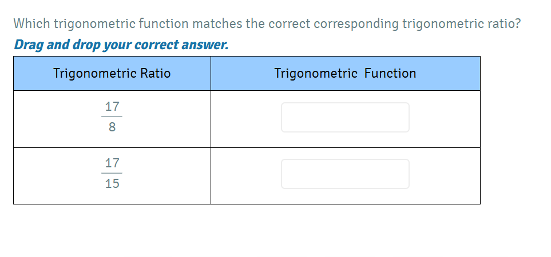The height and width of the screenshot is (257, 551).
Task: Select the numerator 17 above 8
Action: pyautogui.click(x=112, y=107)
